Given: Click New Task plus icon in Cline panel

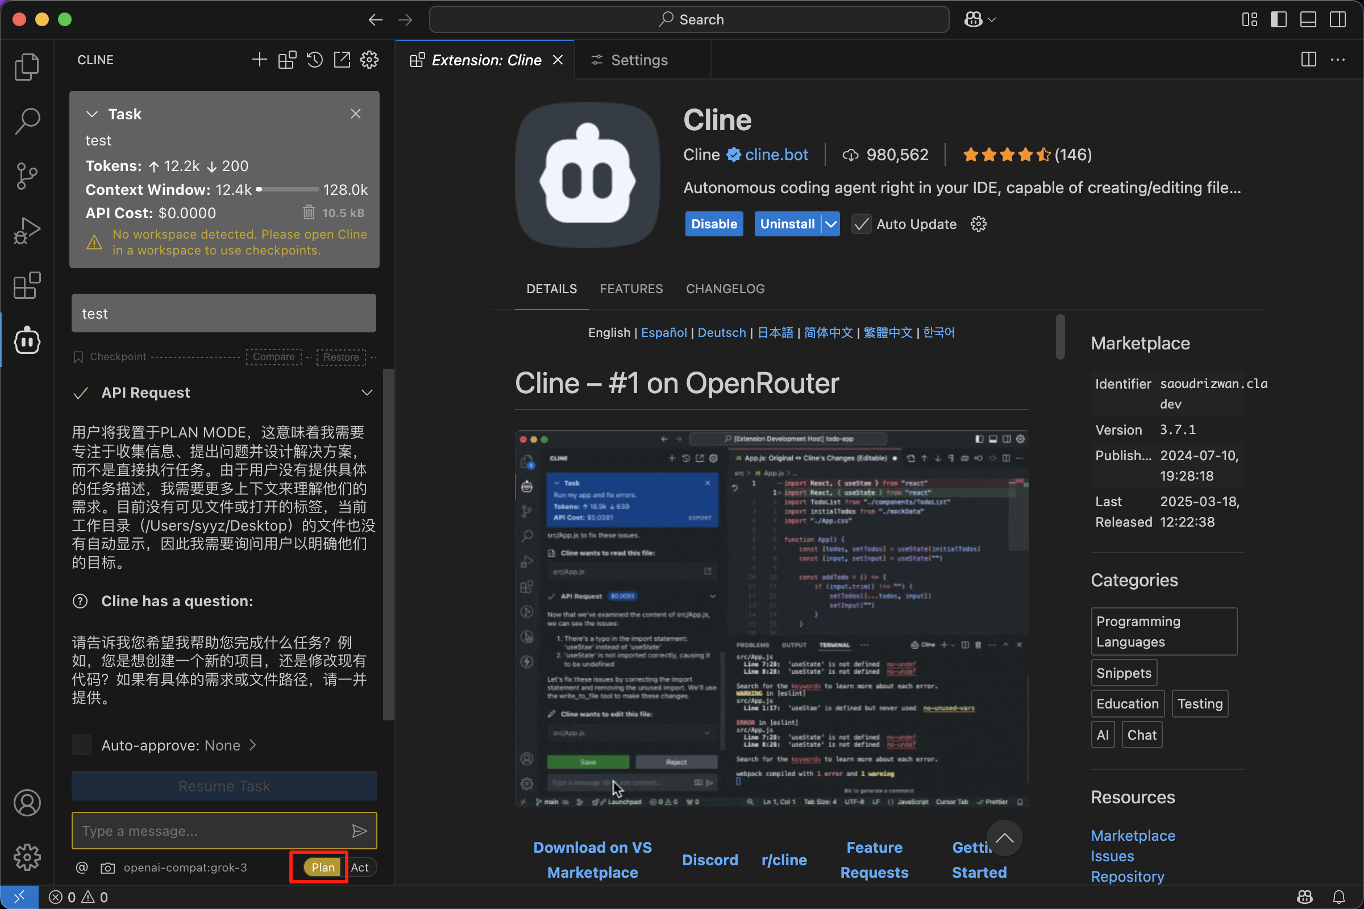Looking at the screenshot, I should tap(260, 60).
